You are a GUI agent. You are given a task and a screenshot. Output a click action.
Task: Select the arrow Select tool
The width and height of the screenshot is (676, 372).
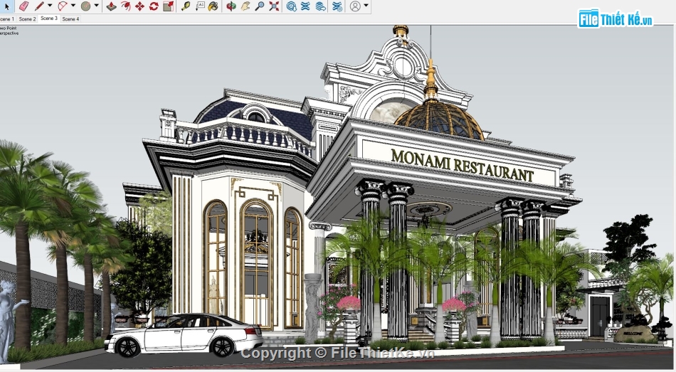tap(6, 6)
